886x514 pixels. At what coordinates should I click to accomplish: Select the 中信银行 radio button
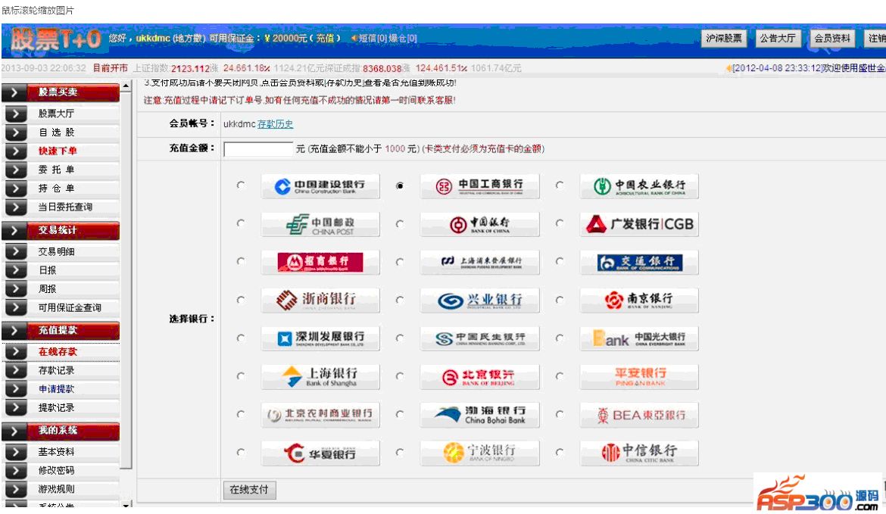tap(560, 452)
